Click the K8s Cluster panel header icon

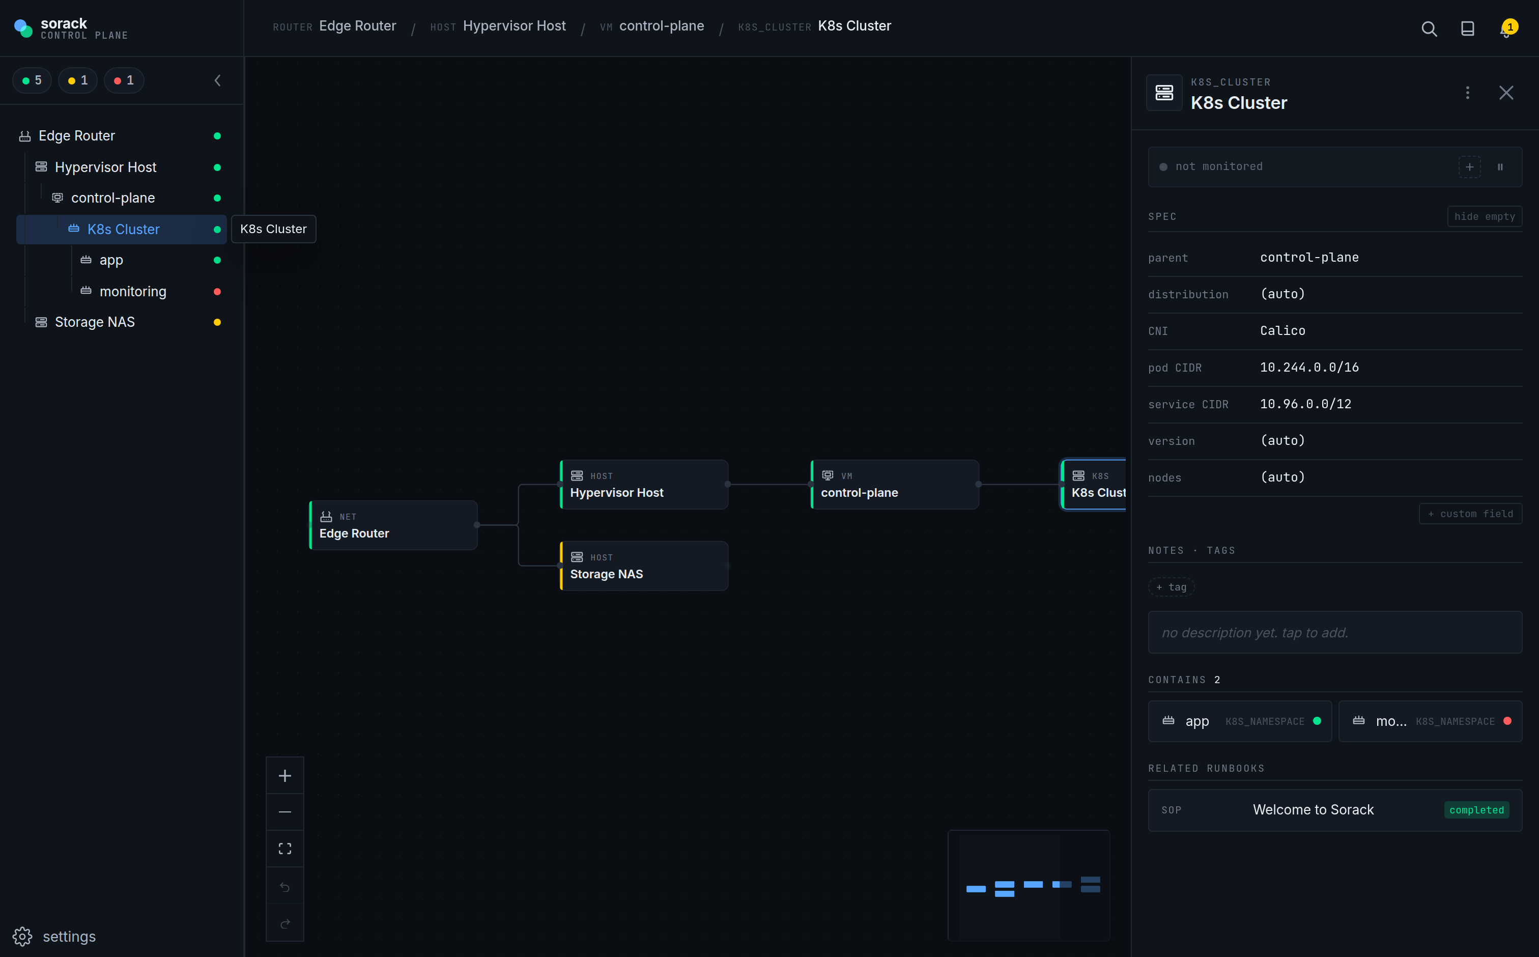coord(1164,93)
